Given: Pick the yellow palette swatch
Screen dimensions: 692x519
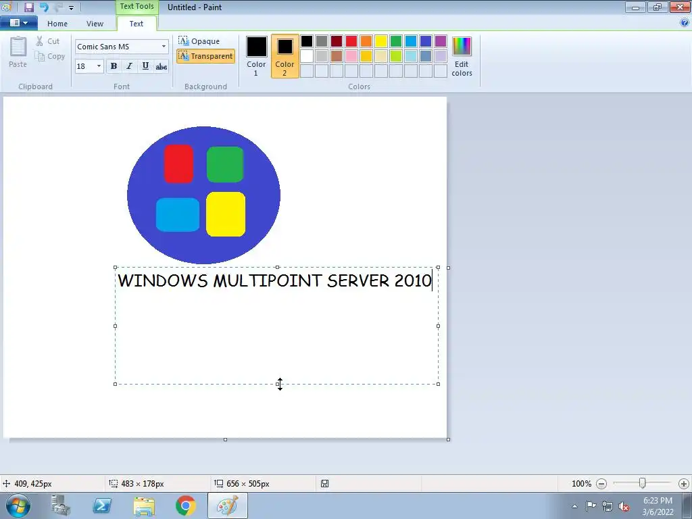Looking at the screenshot, I should coord(381,41).
